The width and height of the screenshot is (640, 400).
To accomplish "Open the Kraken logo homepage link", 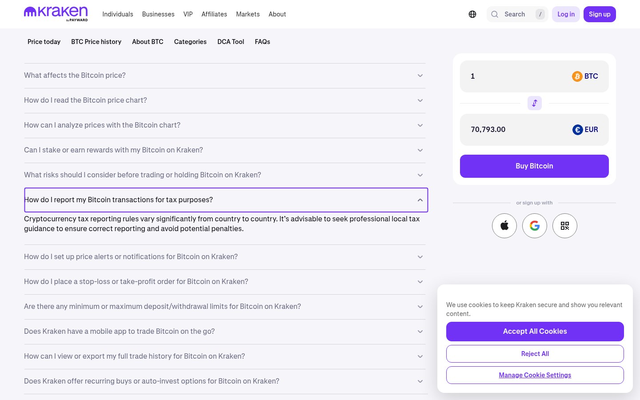I will click(56, 14).
